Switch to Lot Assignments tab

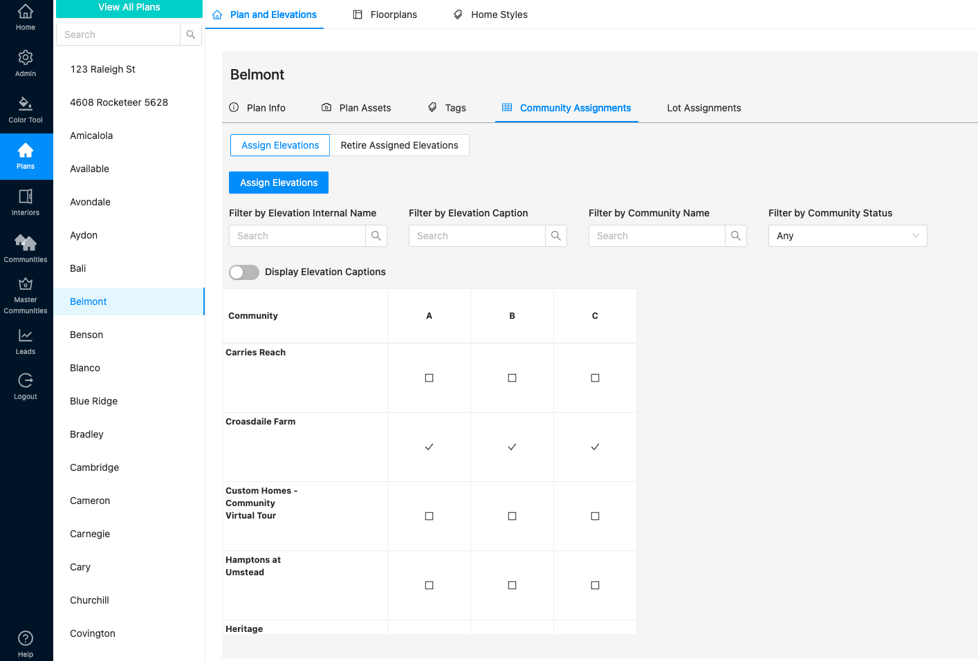[703, 108]
